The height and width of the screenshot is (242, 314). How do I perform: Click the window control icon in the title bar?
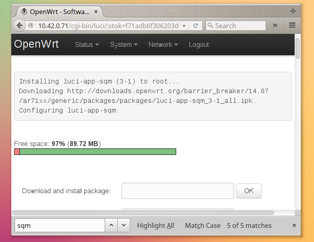pyautogui.click(x=293, y=11)
